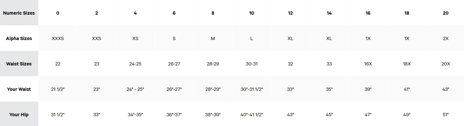Click the 43" your waist cell
Viewport: 464px width, 126px height.
click(x=445, y=89)
